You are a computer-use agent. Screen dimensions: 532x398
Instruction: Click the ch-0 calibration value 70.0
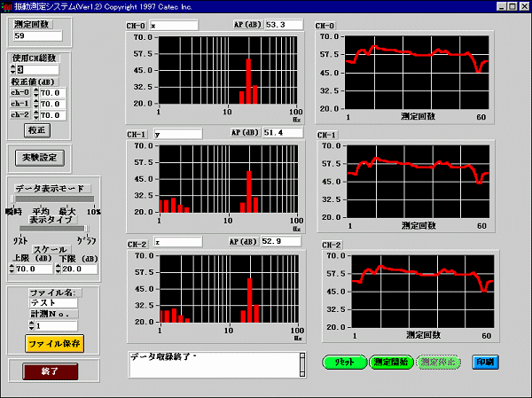click(x=53, y=92)
